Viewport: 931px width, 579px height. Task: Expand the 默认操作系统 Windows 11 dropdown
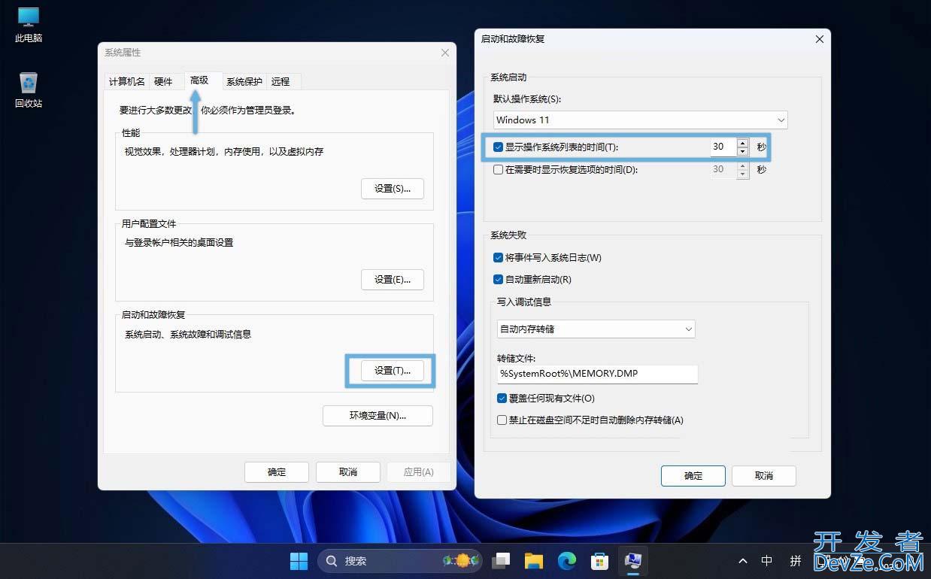tap(641, 120)
